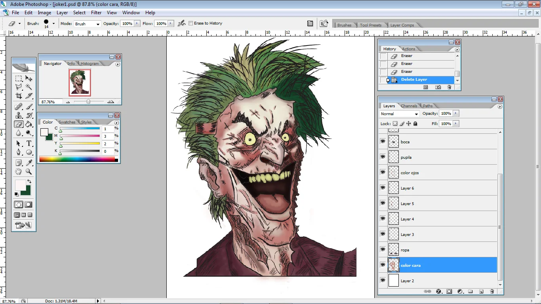The height and width of the screenshot is (304, 541).
Task: Open the eraser Mode dropdown
Action: (x=88, y=24)
